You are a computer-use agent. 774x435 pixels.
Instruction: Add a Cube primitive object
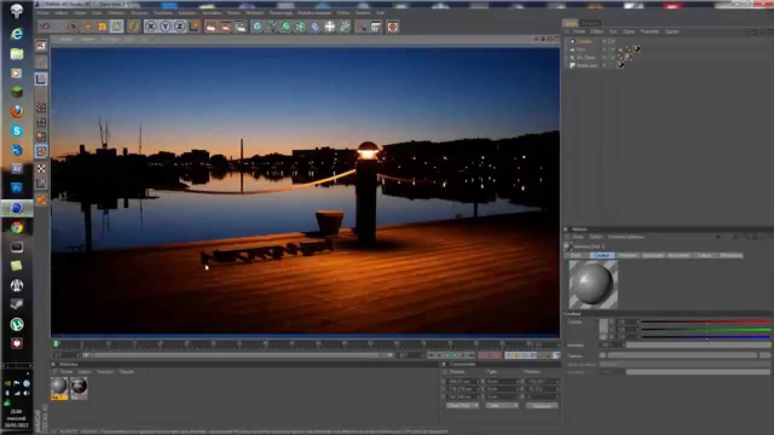257,27
